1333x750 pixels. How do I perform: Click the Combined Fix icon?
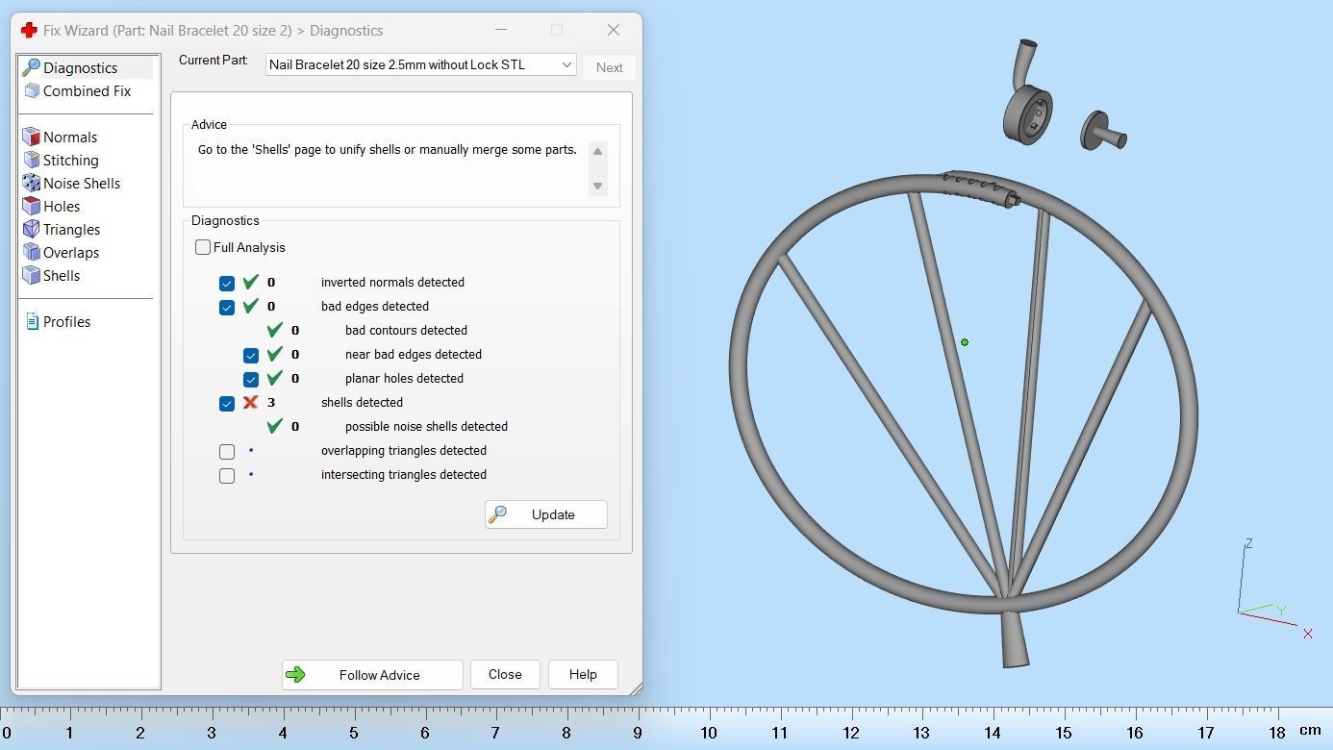click(31, 90)
